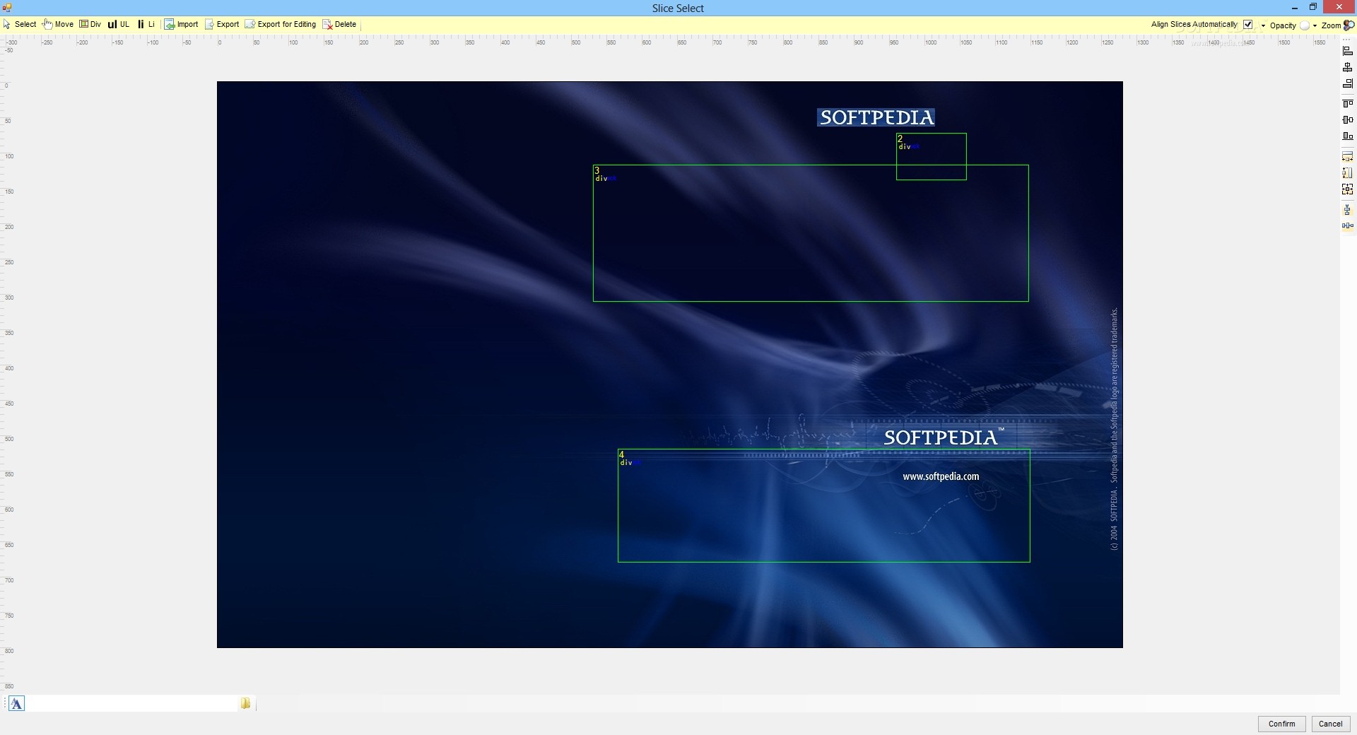Align slices to bottom edges
This screenshot has width=1357, height=735.
(x=1348, y=136)
